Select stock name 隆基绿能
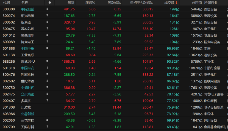 pos(27,36)
